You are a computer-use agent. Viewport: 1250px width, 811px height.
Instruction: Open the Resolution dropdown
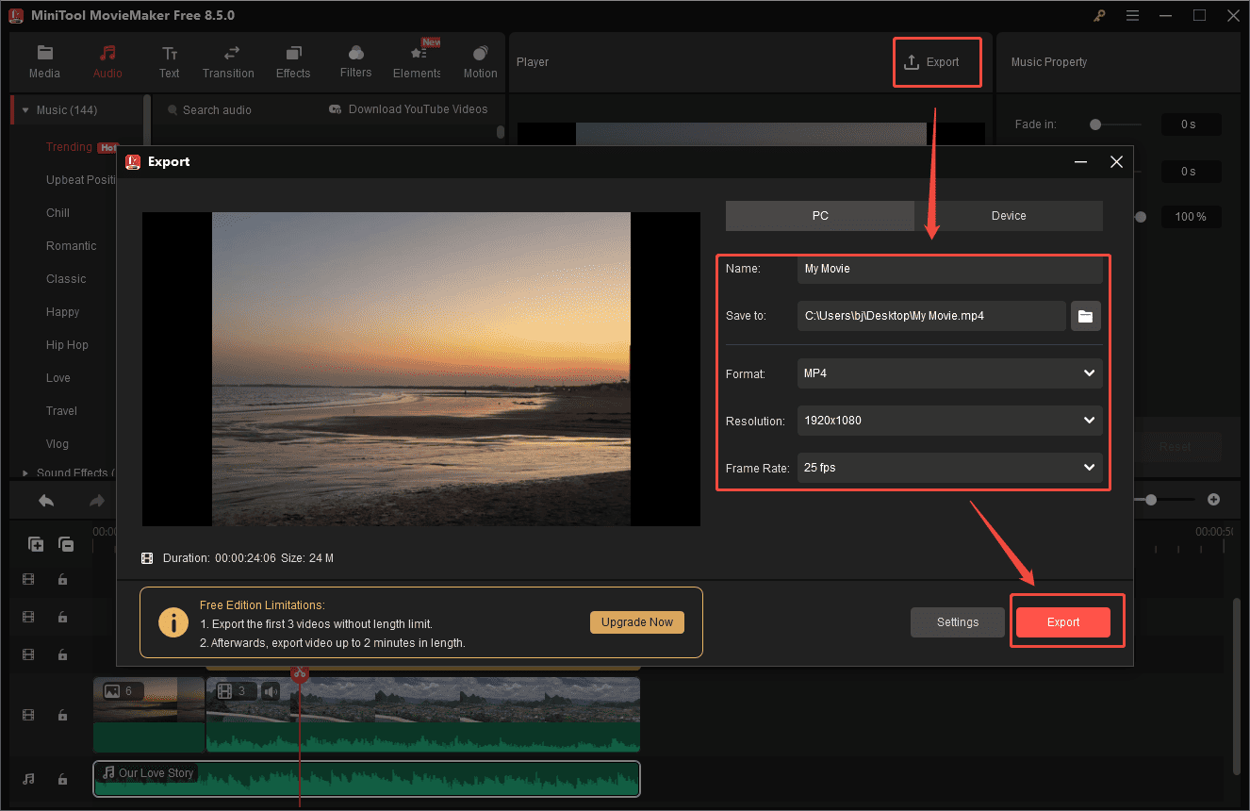click(948, 421)
